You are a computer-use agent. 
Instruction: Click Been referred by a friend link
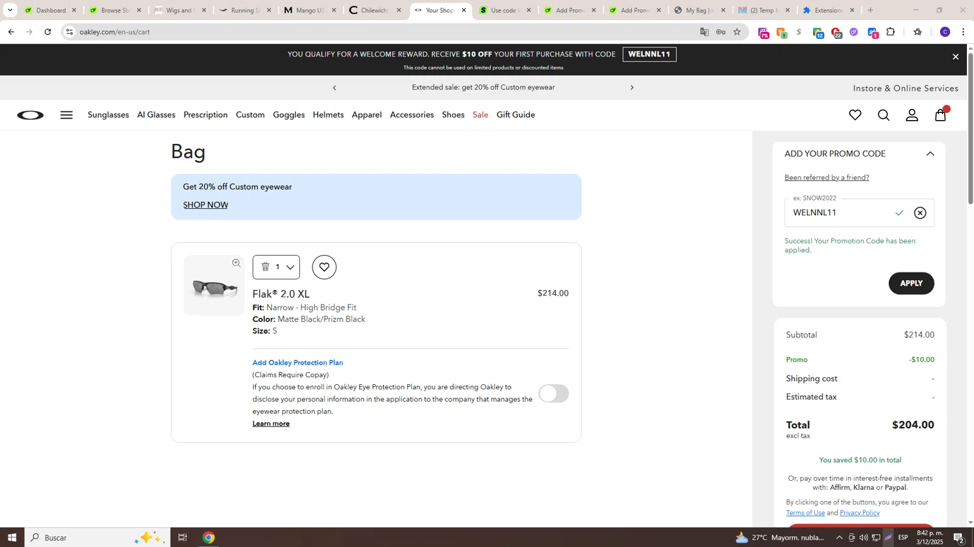point(827,178)
